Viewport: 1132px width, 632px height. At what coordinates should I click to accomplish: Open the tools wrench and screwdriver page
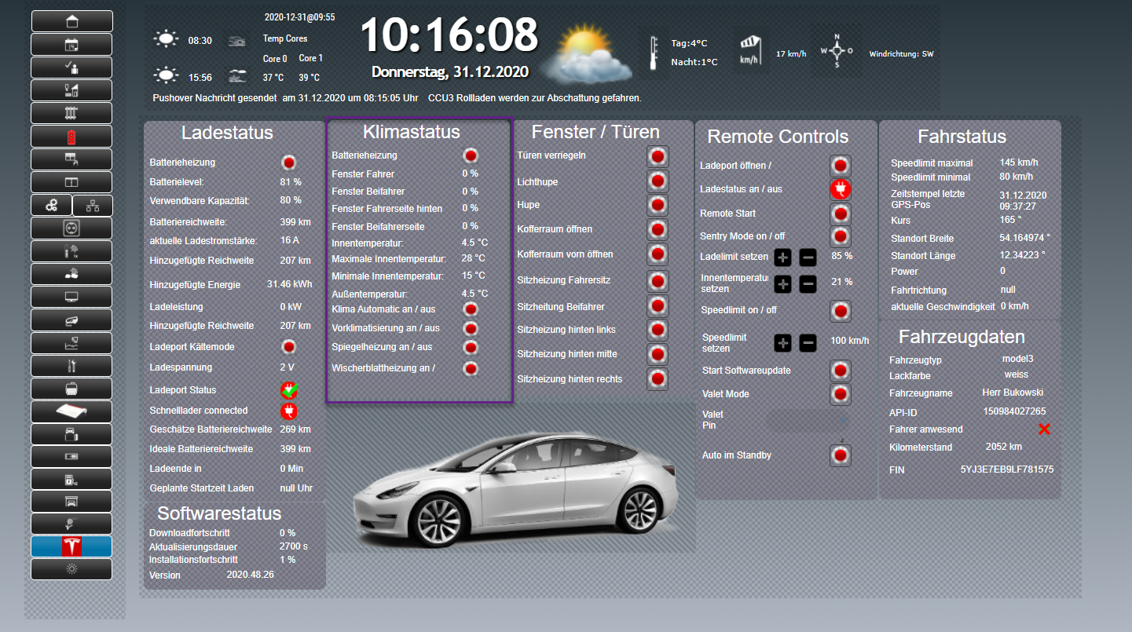click(x=71, y=366)
